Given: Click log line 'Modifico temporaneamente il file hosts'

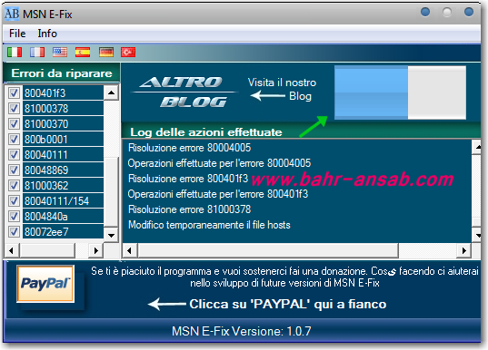Looking at the screenshot, I should click(209, 225).
